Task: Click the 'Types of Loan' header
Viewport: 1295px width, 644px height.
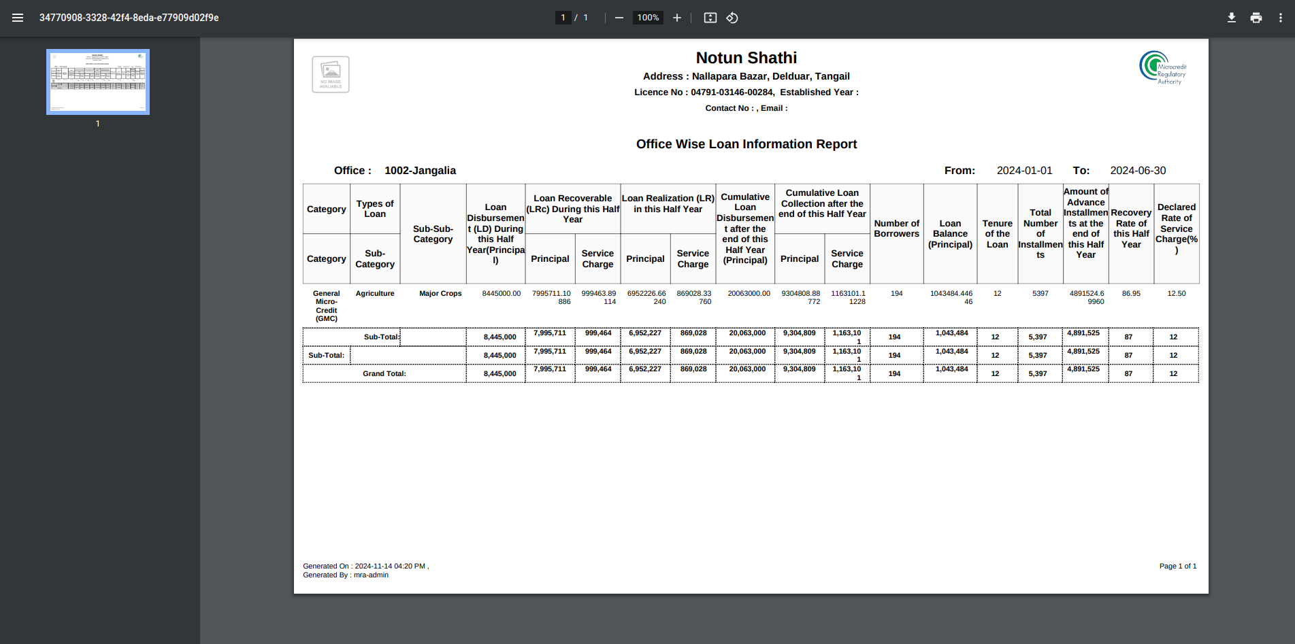Action: (x=375, y=209)
